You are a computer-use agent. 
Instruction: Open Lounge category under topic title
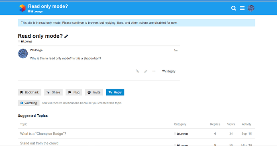tap(26, 41)
